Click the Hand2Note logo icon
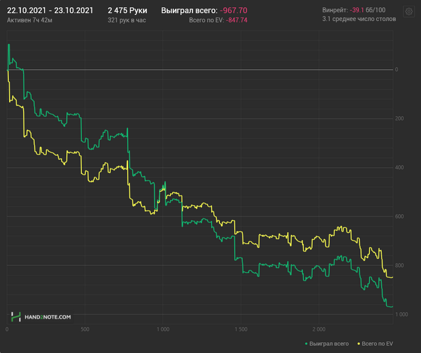 point(17,316)
